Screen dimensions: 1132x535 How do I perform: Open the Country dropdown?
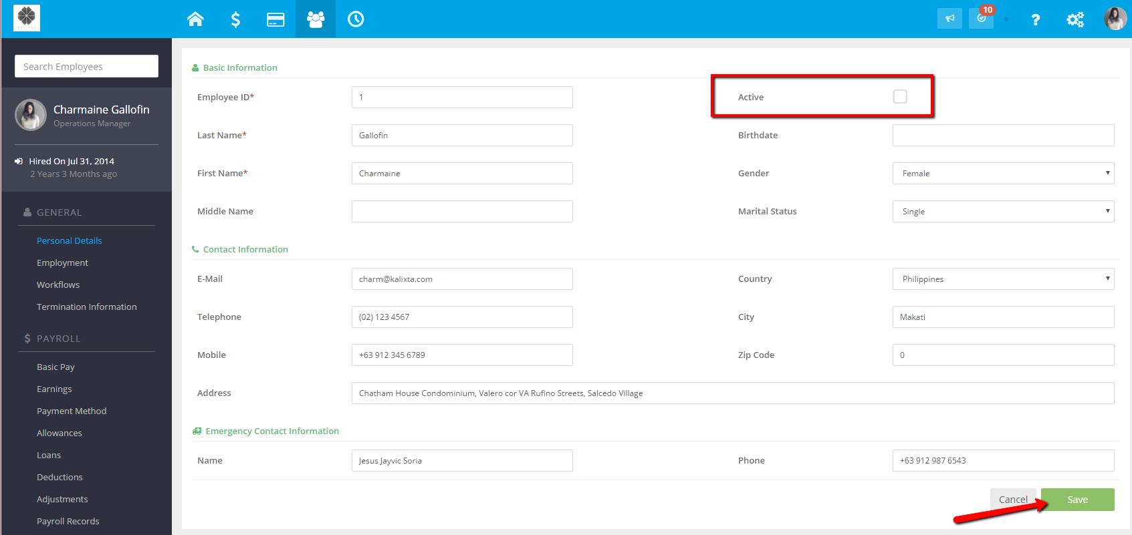tap(1003, 279)
